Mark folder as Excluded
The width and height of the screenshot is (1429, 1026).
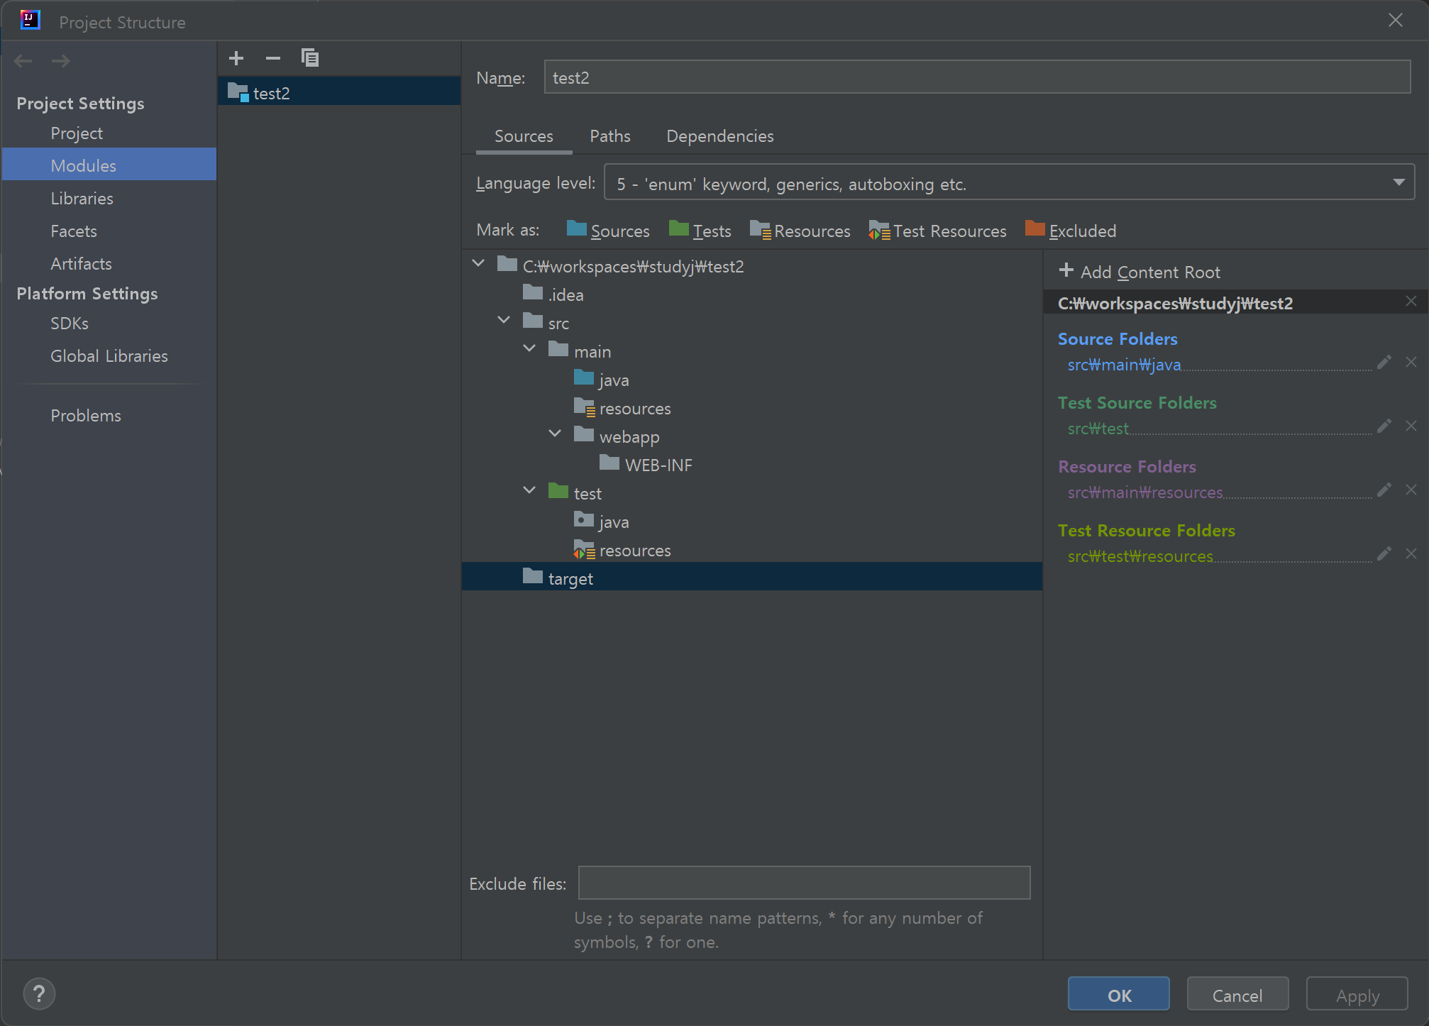(1071, 231)
